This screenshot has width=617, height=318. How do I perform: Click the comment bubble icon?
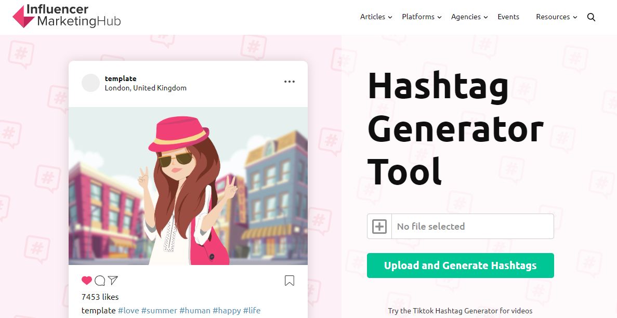[x=100, y=280]
